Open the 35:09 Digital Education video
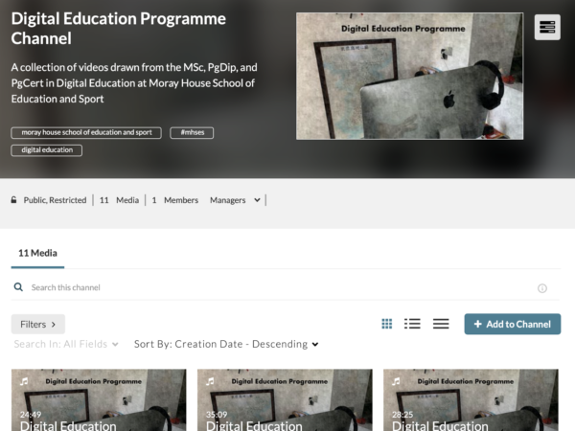 [x=285, y=399]
